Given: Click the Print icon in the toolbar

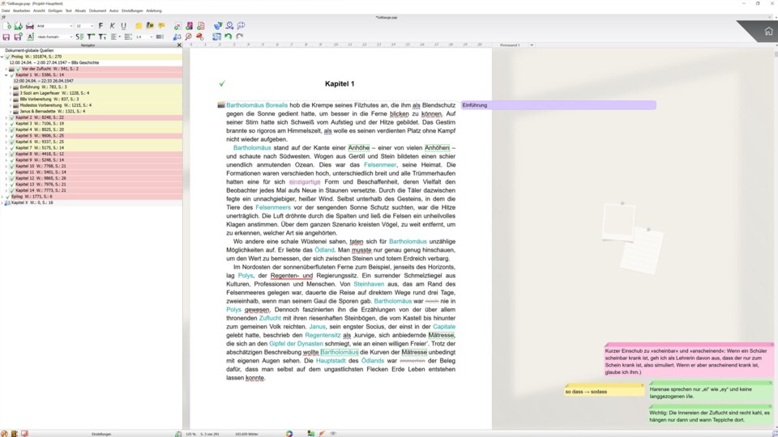Looking at the screenshot, I should pos(30,26).
